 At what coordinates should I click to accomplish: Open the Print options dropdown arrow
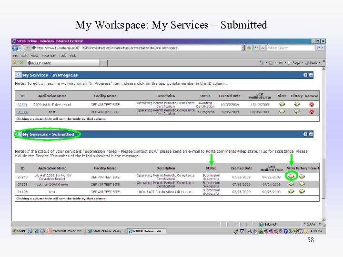(285, 63)
